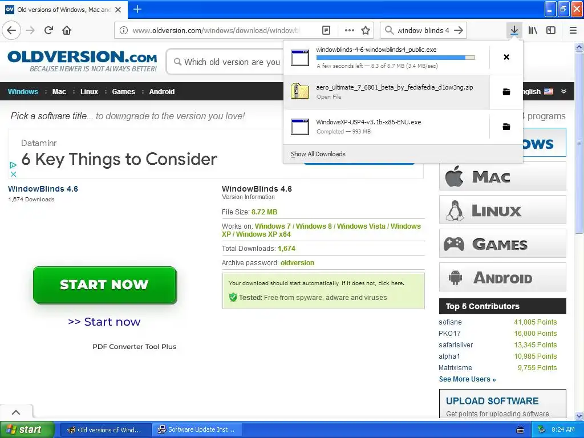Open contributor safarisilver's profile
Screen dimensions: 584x438
456,345
